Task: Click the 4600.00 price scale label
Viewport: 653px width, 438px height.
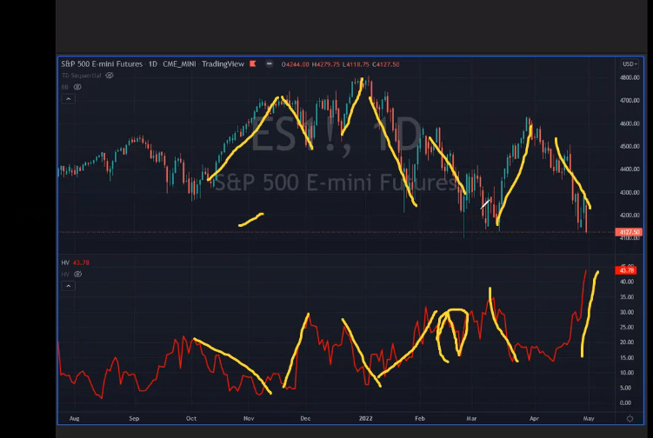Action: (630, 123)
